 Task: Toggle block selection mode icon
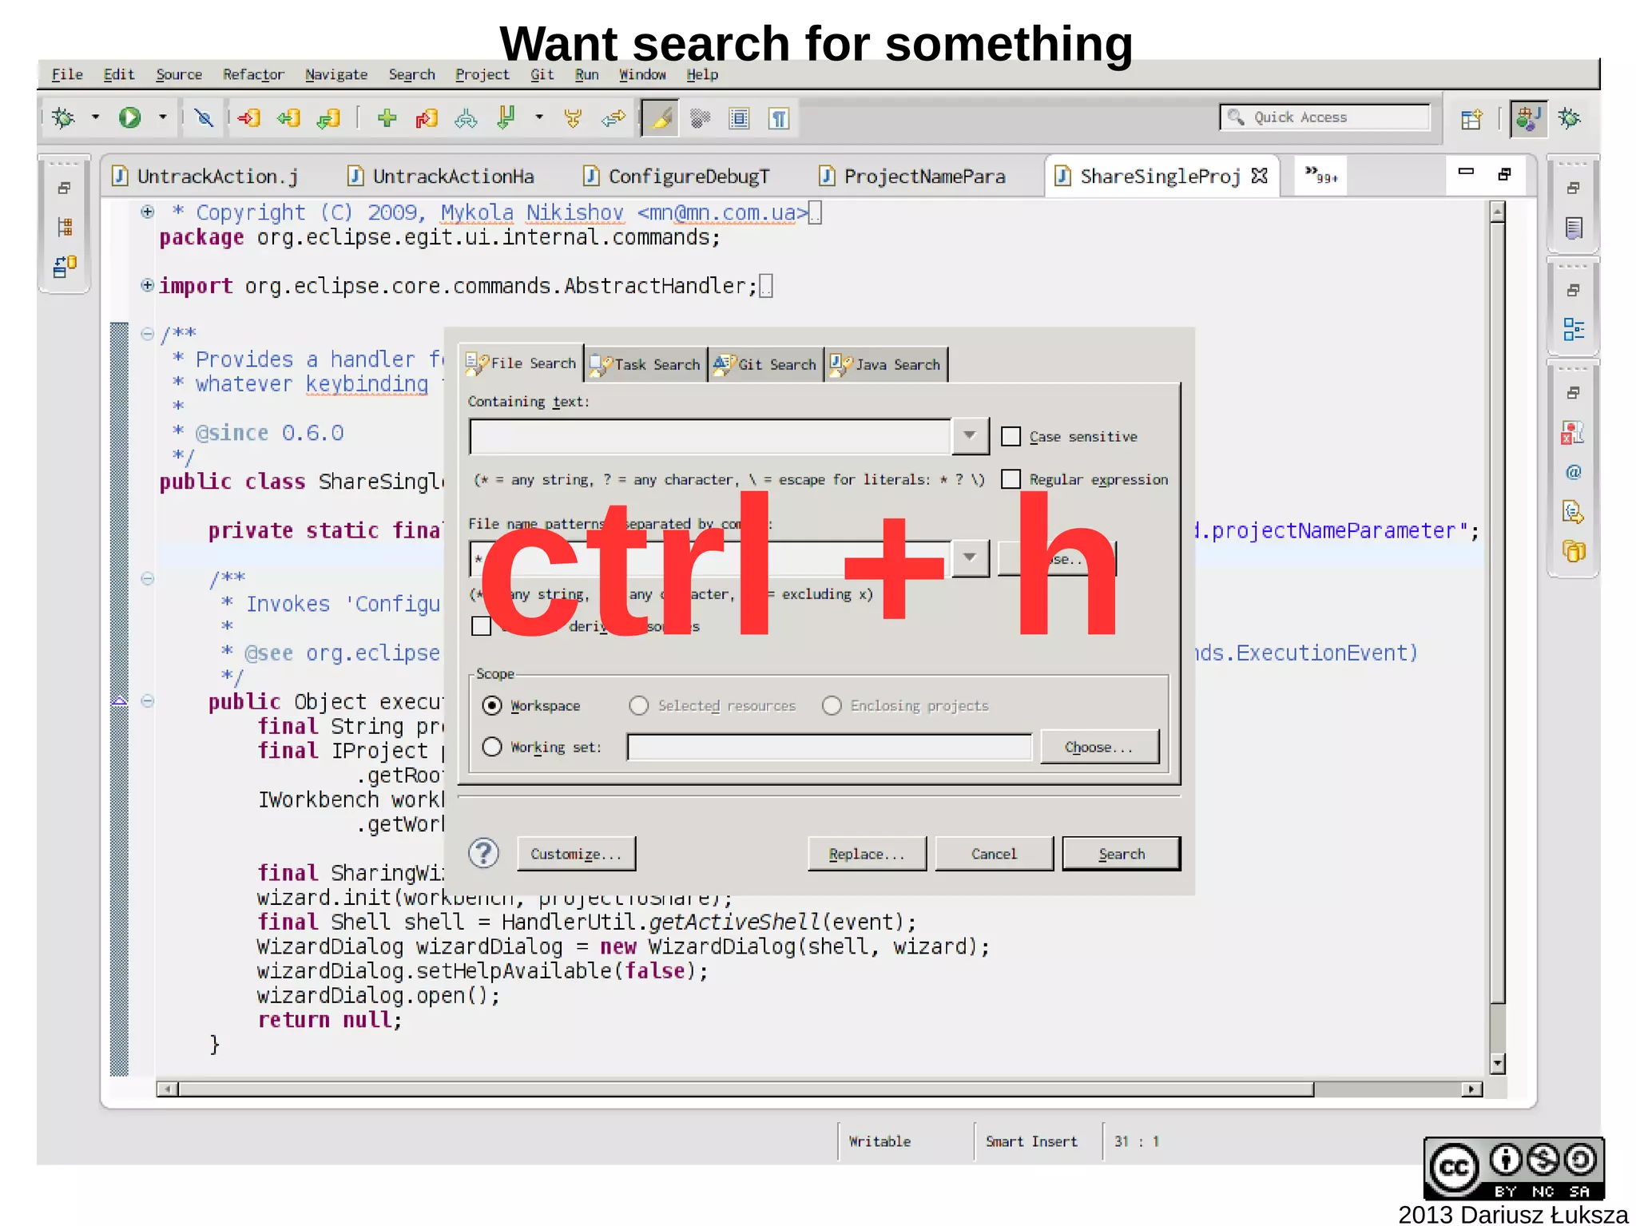point(740,118)
